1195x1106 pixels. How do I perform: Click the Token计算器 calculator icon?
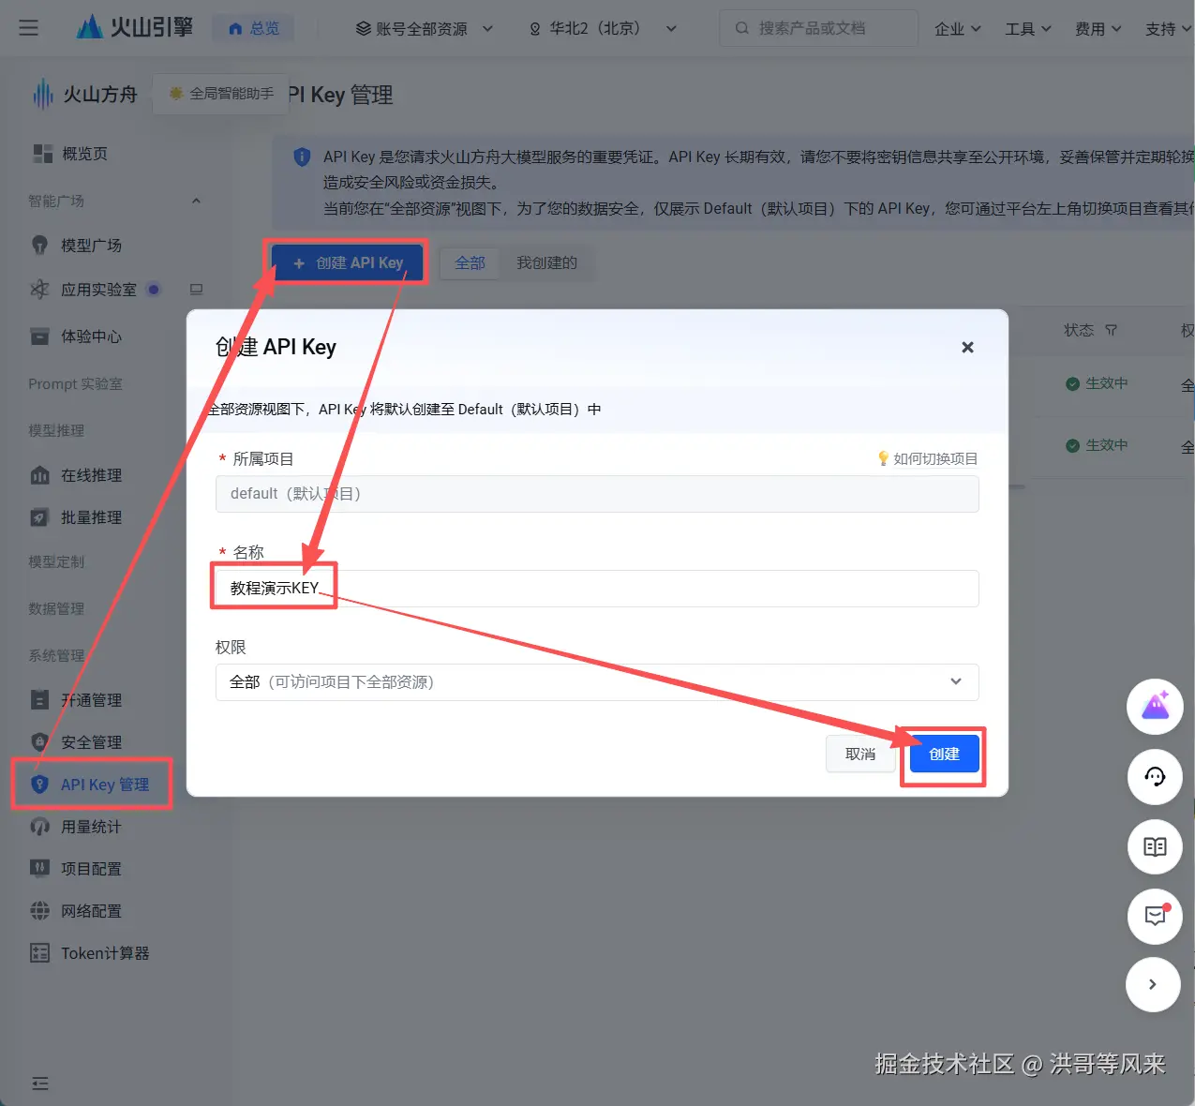tap(39, 953)
